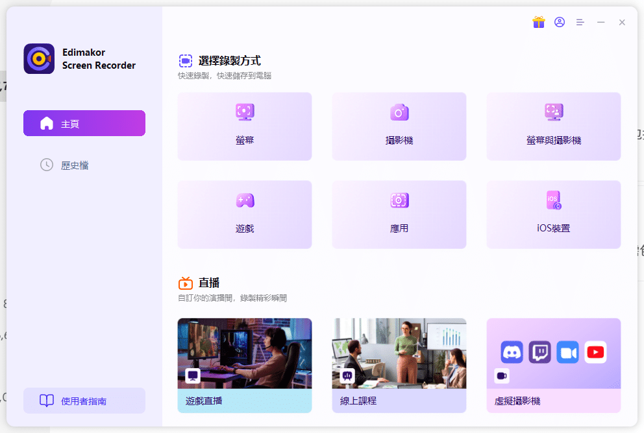Click the monitor badge on 遊戲直播 image
Image resolution: width=644 pixels, height=433 pixels.
(x=193, y=375)
